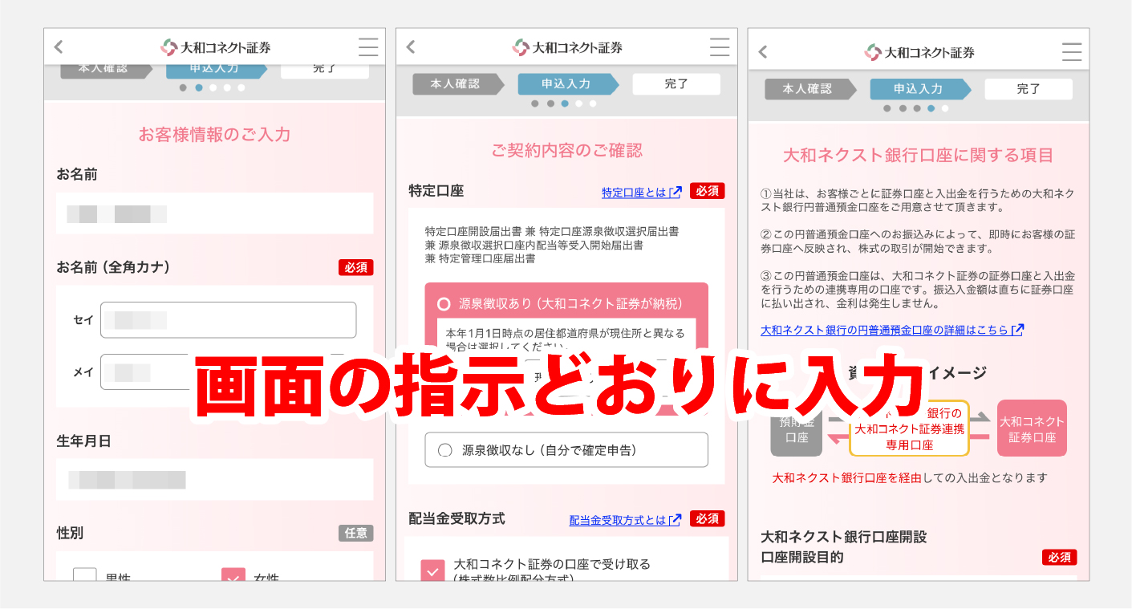Select 本人確認 step in middle screen
Screen dimensions: 1132x609
click(458, 83)
